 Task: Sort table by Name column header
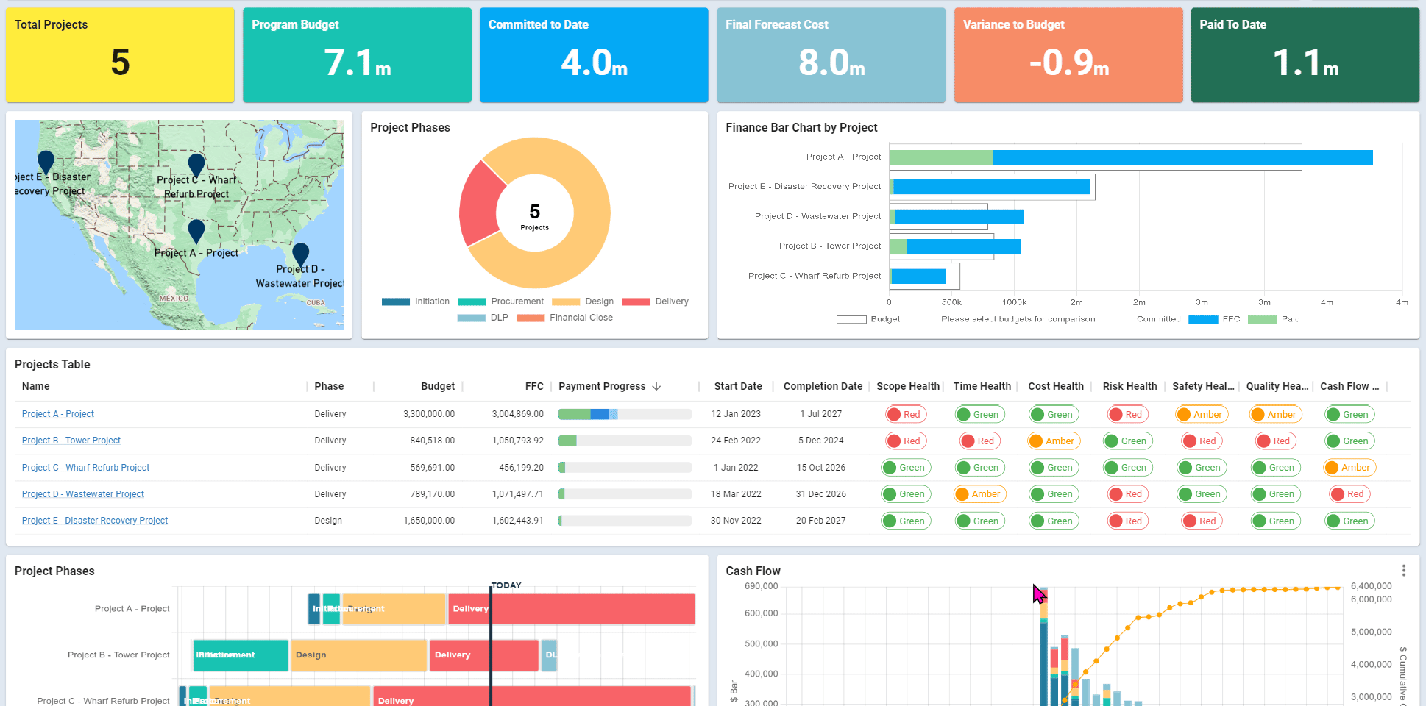[36, 386]
